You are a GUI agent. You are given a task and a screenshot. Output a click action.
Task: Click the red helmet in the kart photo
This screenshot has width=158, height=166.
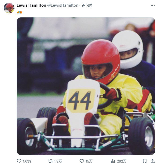101,61
